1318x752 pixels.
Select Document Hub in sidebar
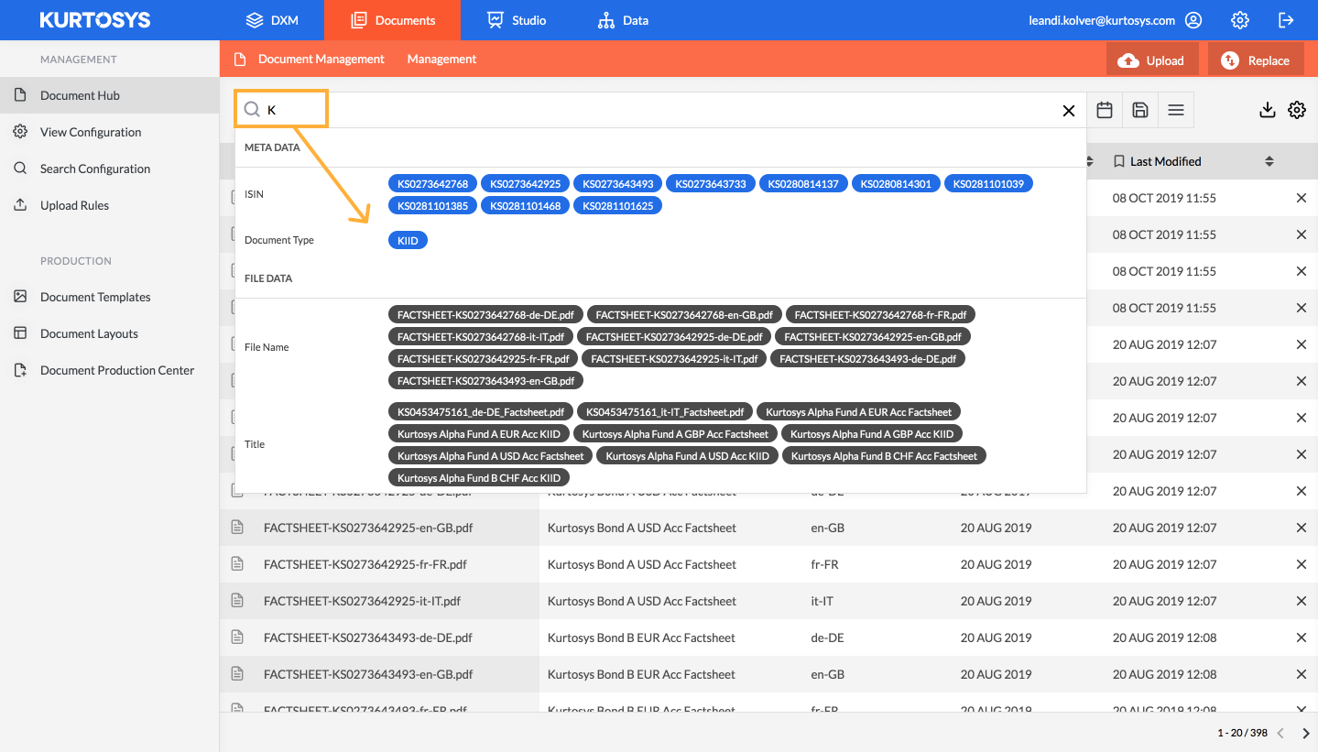click(109, 95)
